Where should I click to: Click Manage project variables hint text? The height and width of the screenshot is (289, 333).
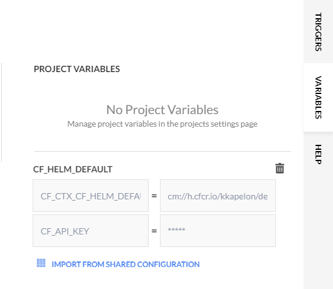[x=162, y=123]
